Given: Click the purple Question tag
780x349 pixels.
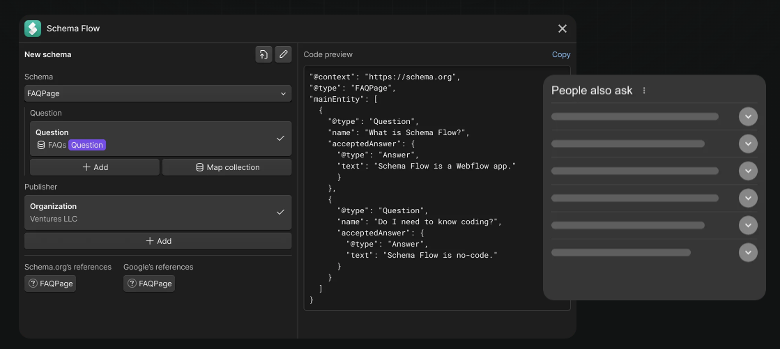Looking at the screenshot, I should [87, 145].
